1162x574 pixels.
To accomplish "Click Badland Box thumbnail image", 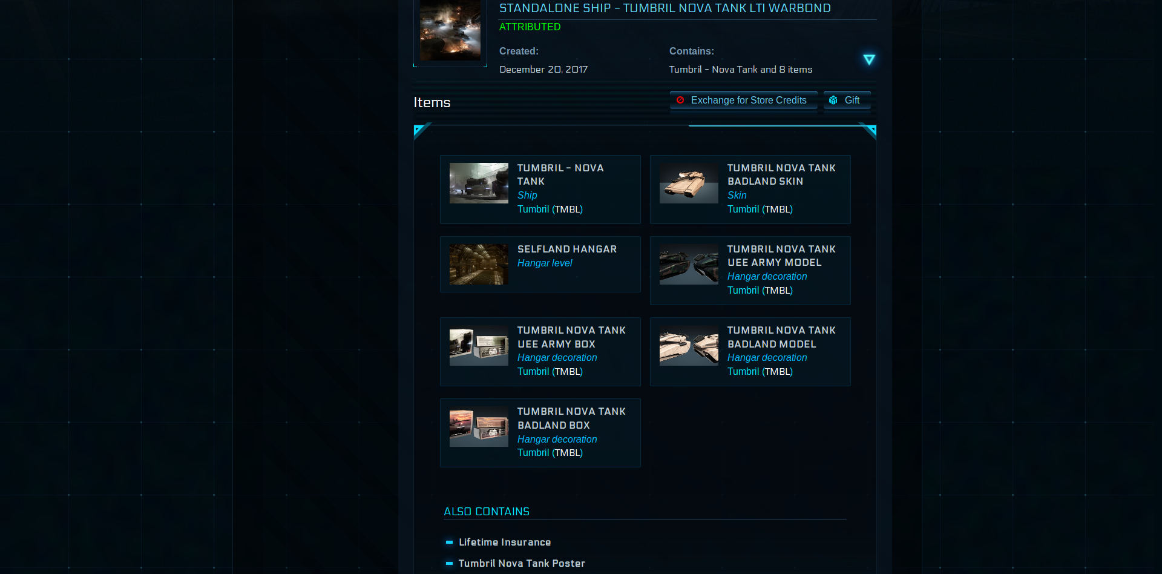I will [479, 426].
